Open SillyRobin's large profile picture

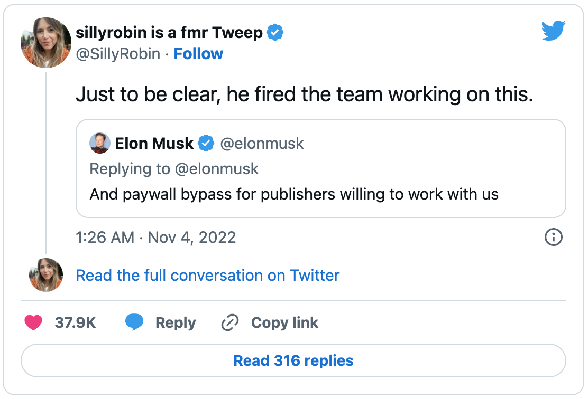click(46, 43)
